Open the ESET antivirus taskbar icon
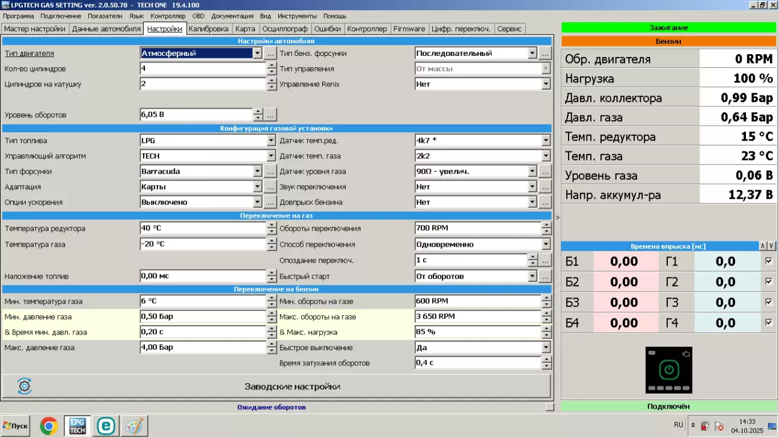Viewport: 779px width, 438px height. pos(106,426)
